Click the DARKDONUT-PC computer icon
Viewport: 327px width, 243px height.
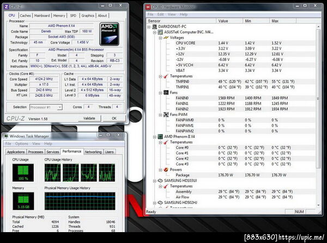point(155,27)
